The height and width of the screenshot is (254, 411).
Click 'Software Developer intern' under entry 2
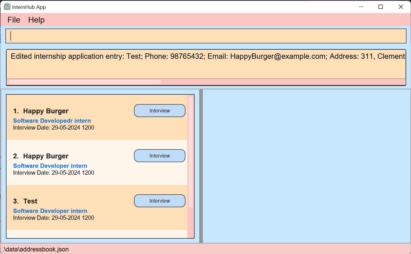[x=50, y=166]
